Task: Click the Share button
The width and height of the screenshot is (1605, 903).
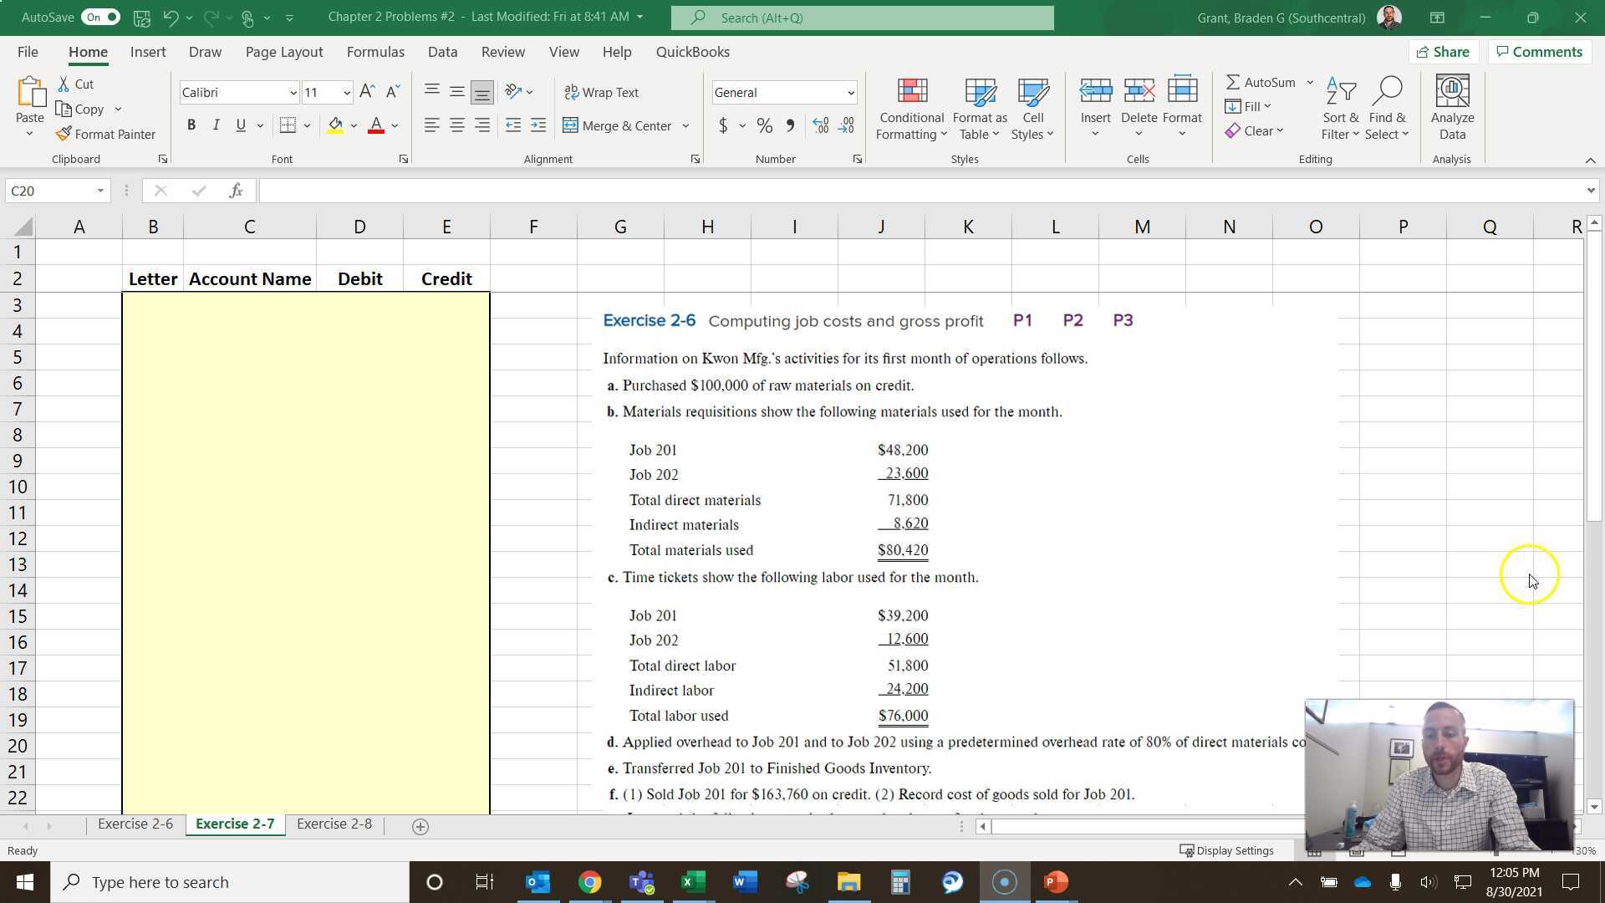Action: pyautogui.click(x=1444, y=52)
